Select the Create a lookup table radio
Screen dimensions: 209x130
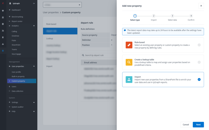coord(199,62)
